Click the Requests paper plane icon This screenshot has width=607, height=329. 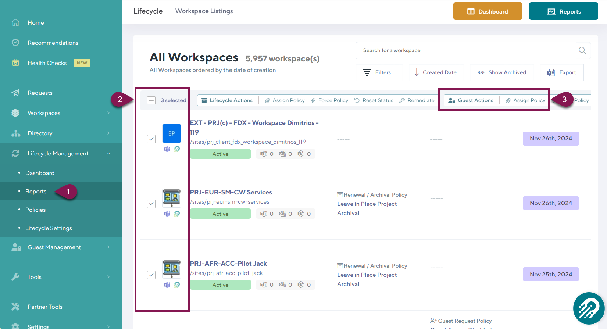(x=15, y=93)
